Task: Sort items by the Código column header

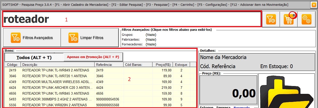Action: [x=12, y=65]
